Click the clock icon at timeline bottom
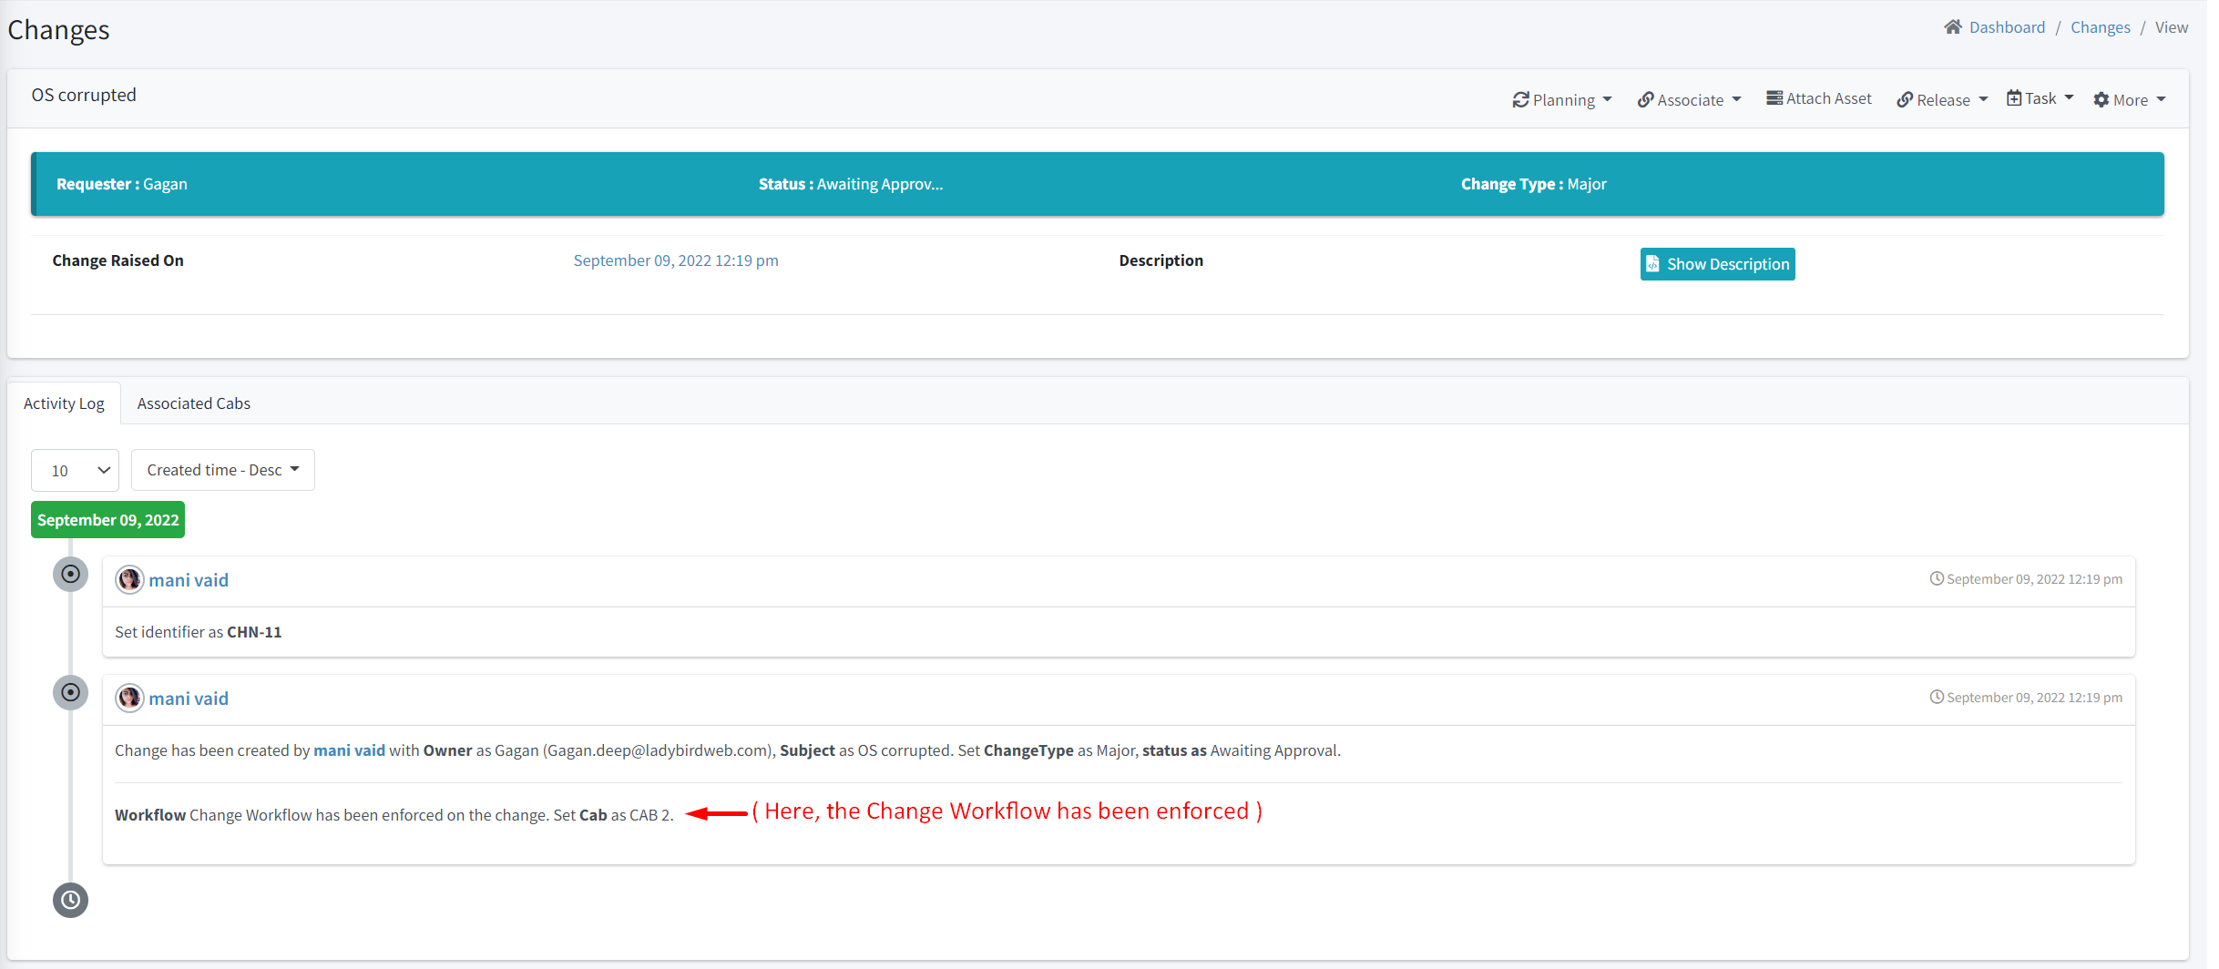The width and height of the screenshot is (2219, 969). 70,900
